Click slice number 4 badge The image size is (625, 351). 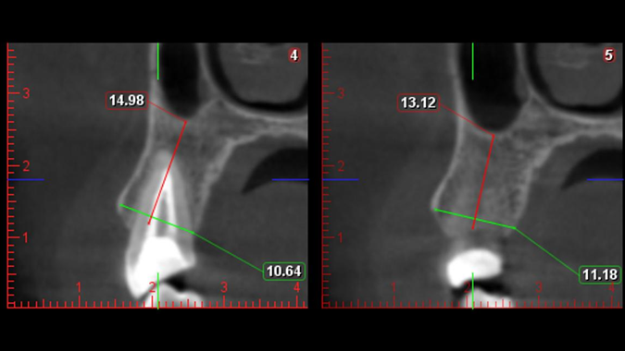294,55
